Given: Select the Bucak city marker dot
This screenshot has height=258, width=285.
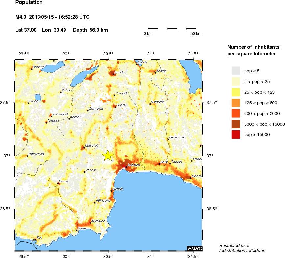Looking at the screenshot, I should [116, 106].
